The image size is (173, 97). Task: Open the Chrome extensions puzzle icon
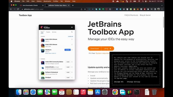148,9
